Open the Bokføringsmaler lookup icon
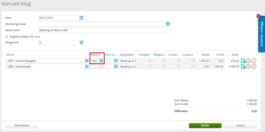The height and width of the screenshot is (132, 265). pyautogui.click(x=168, y=24)
